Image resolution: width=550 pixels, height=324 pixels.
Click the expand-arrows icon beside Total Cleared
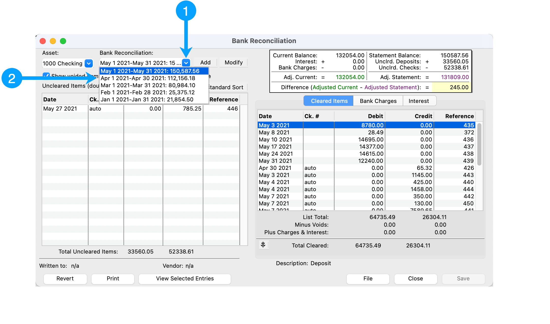(x=263, y=245)
